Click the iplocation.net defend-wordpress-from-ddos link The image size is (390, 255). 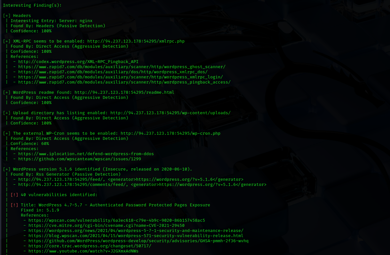coord(86,154)
